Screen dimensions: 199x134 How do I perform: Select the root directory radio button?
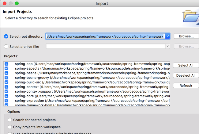6,36
